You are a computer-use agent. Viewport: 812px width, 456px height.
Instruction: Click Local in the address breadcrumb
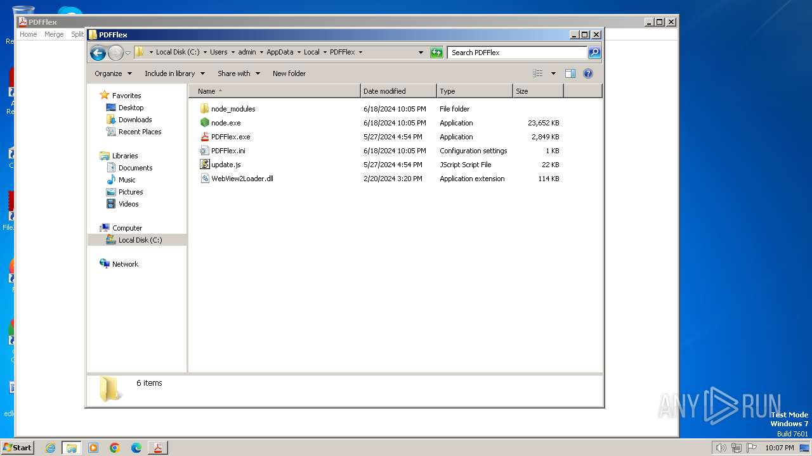point(311,53)
